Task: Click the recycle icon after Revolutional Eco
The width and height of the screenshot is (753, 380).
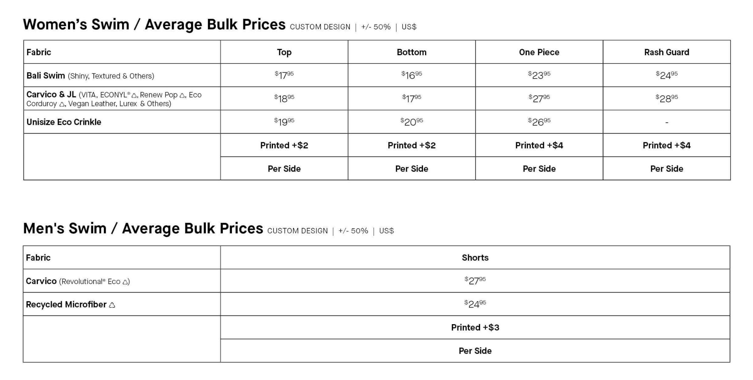Action: click(125, 282)
